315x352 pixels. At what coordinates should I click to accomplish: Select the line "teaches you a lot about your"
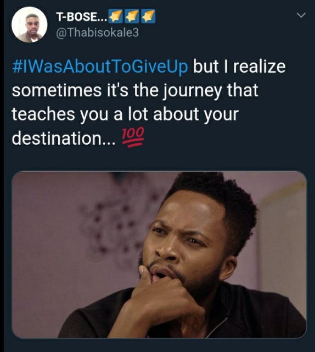click(x=125, y=114)
